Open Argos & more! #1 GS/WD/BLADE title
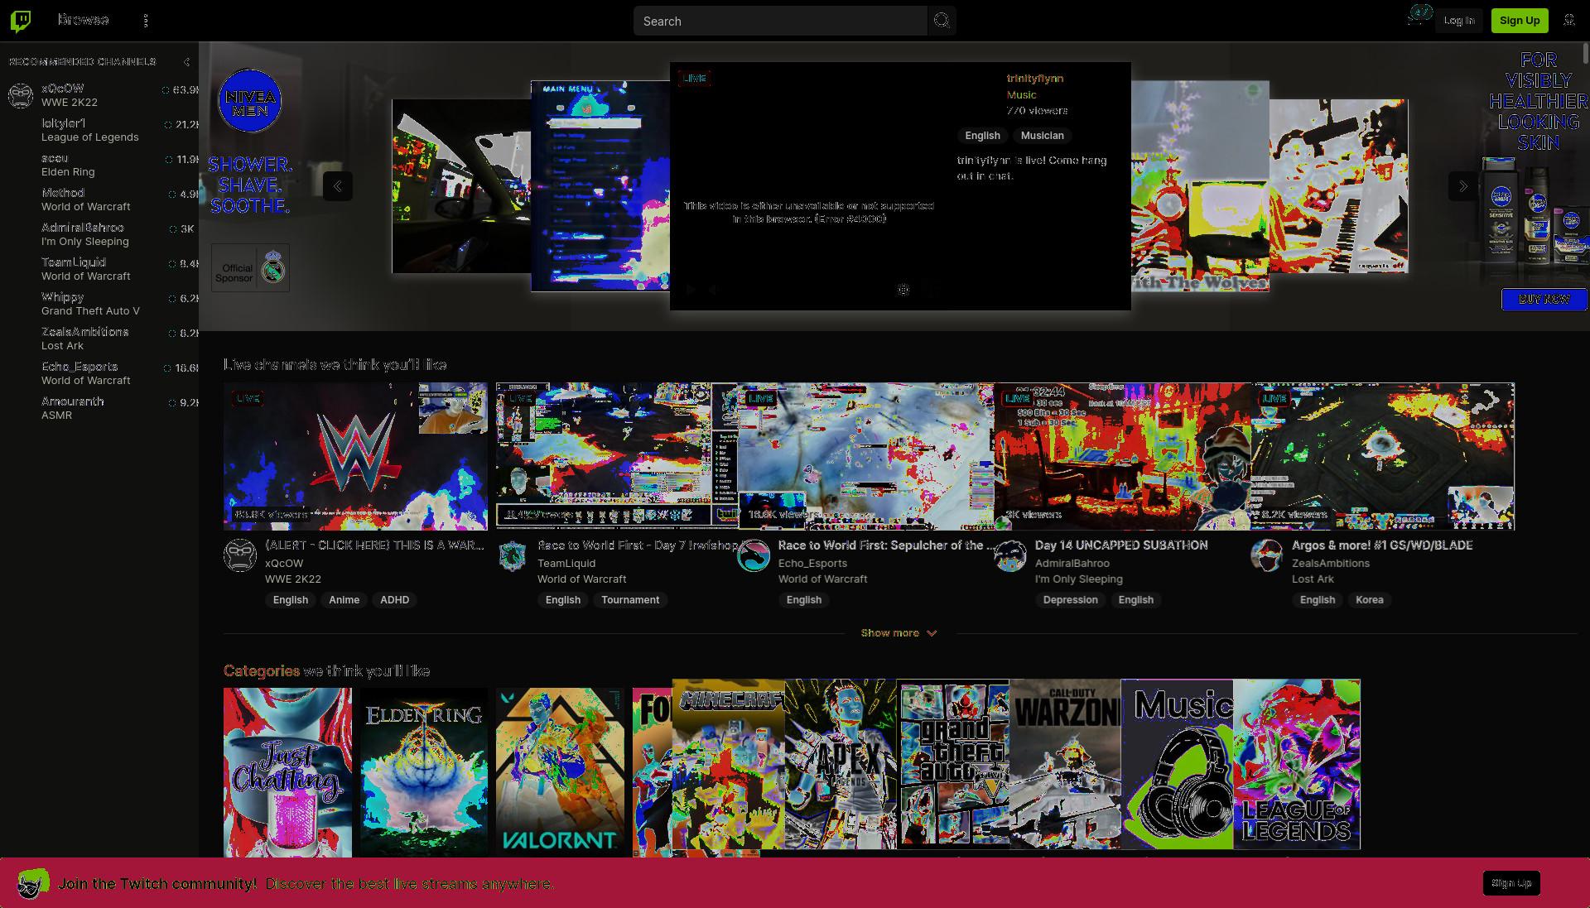The image size is (1590, 908). point(1382,545)
